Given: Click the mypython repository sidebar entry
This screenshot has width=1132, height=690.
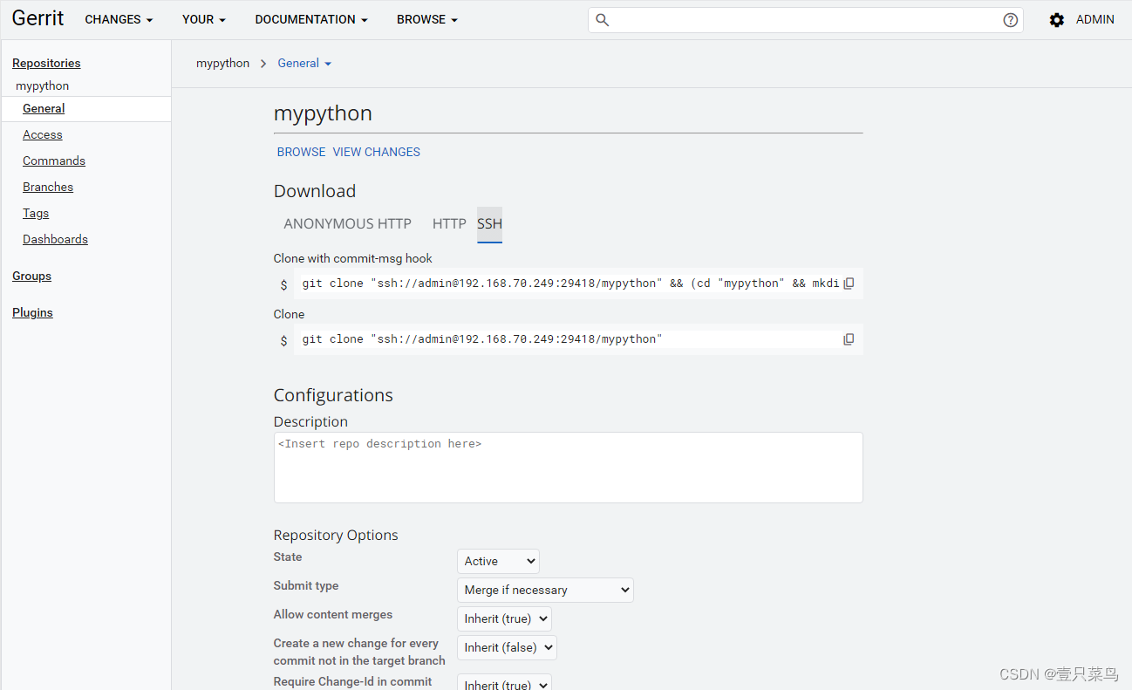Looking at the screenshot, I should click(43, 85).
